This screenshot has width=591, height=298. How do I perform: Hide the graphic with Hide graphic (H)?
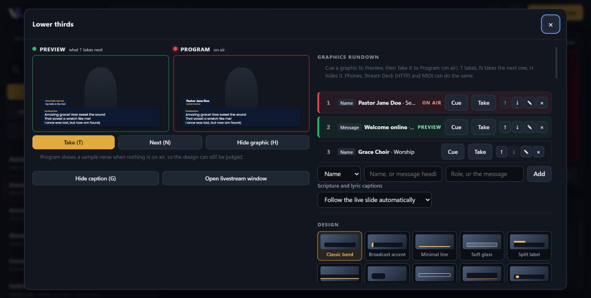(x=257, y=143)
